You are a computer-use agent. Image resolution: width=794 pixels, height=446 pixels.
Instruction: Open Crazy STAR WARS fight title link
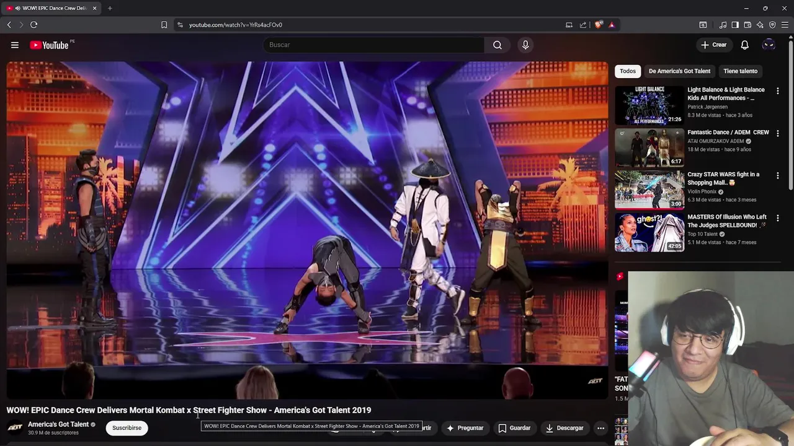point(723,178)
